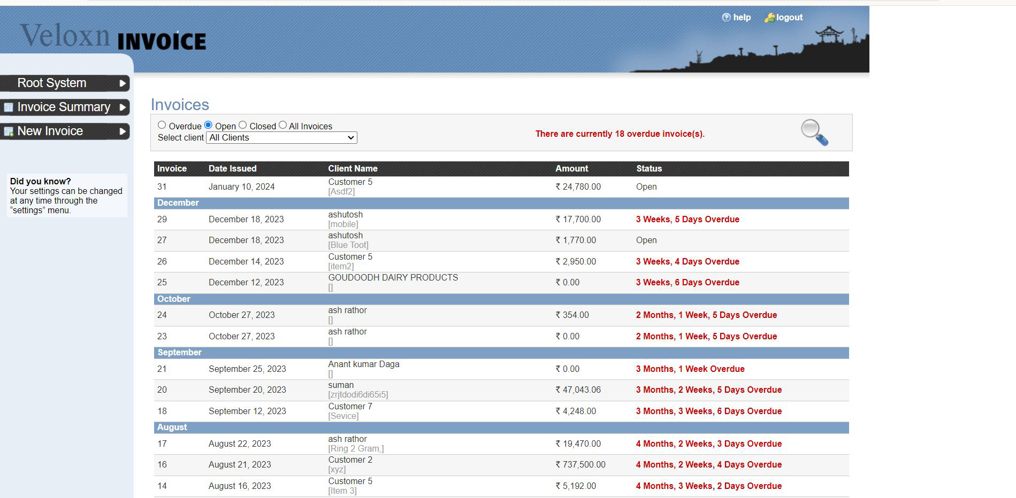Select the Overdue radio button
This screenshot has width=1016, height=498.
[162, 125]
